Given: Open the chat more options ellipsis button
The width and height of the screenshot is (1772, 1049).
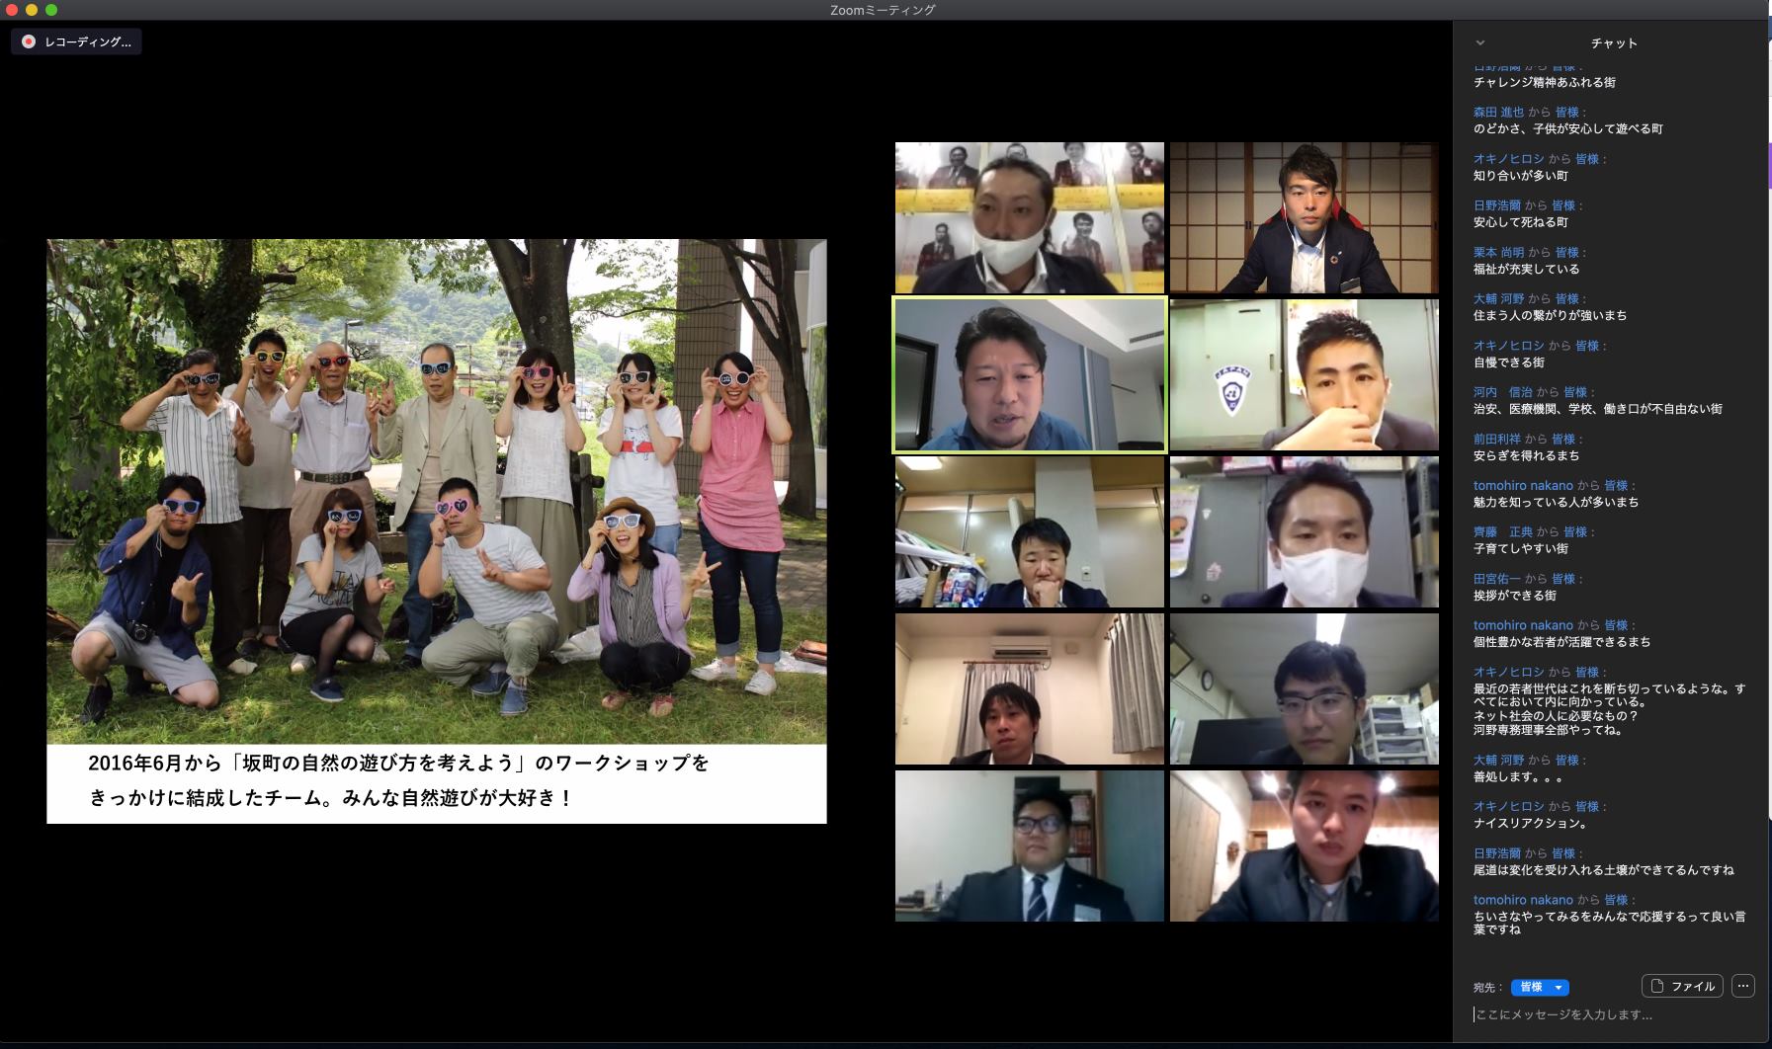Looking at the screenshot, I should click(1743, 986).
